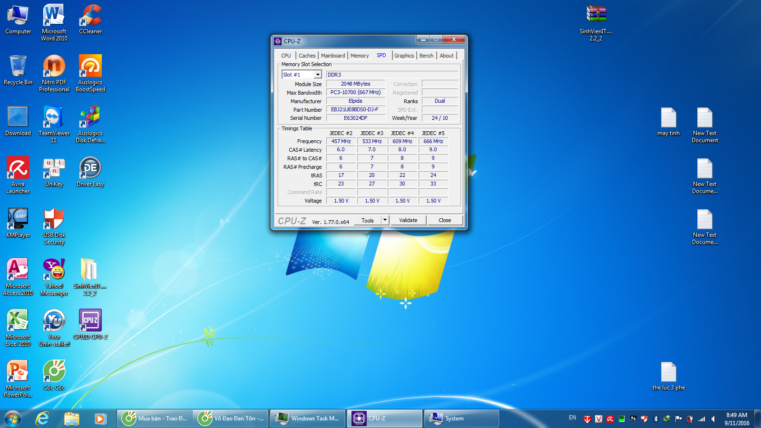The image size is (761, 428).
Task: Click the Part Number field
Action: (x=355, y=109)
